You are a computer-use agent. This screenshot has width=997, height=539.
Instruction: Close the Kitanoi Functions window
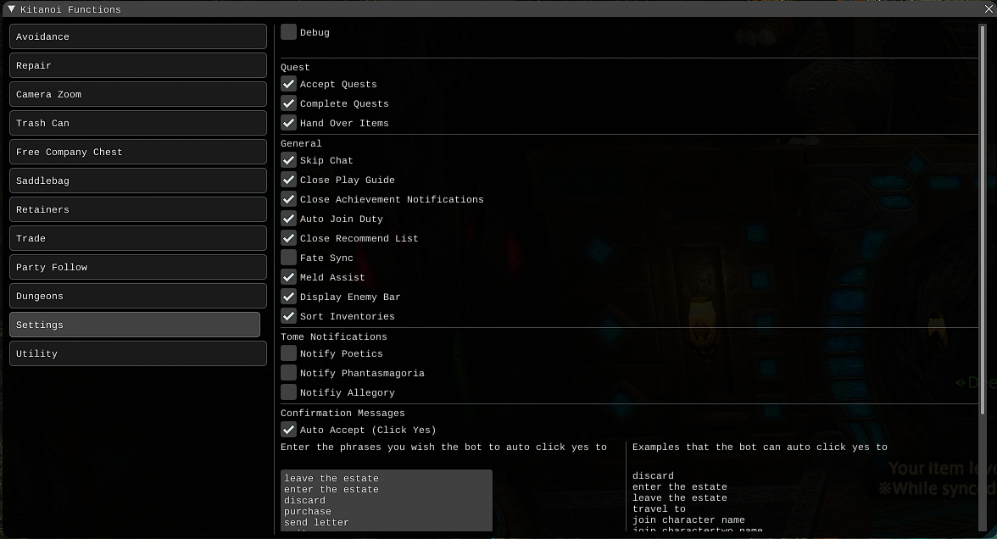click(989, 9)
